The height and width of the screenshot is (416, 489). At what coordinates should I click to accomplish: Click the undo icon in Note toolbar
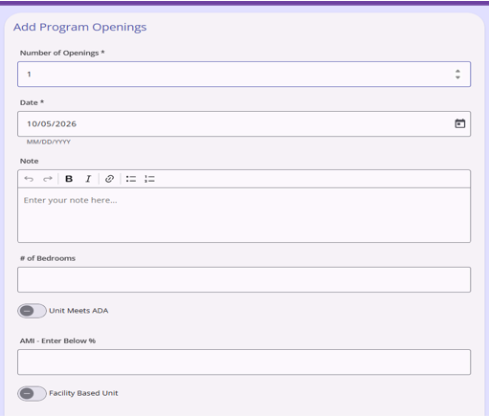tap(29, 179)
